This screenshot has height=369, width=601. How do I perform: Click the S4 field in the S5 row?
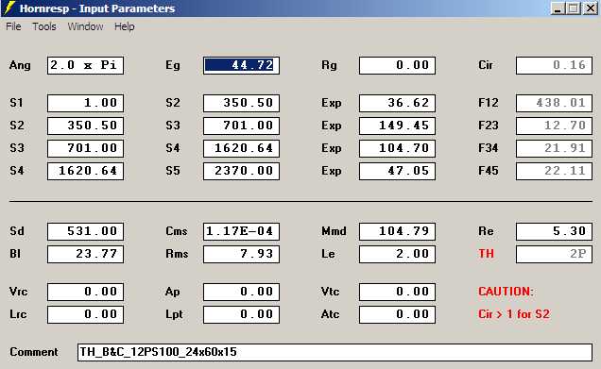click(x=85, y=171)
